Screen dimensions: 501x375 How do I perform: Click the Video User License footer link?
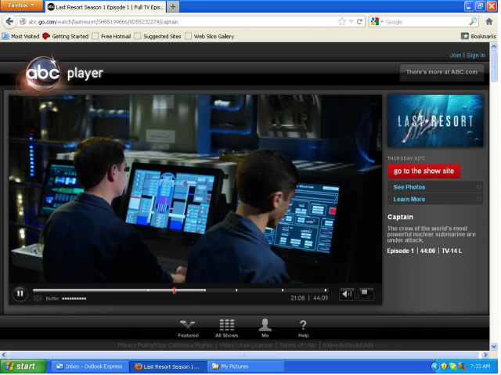(x=247, y=347)
